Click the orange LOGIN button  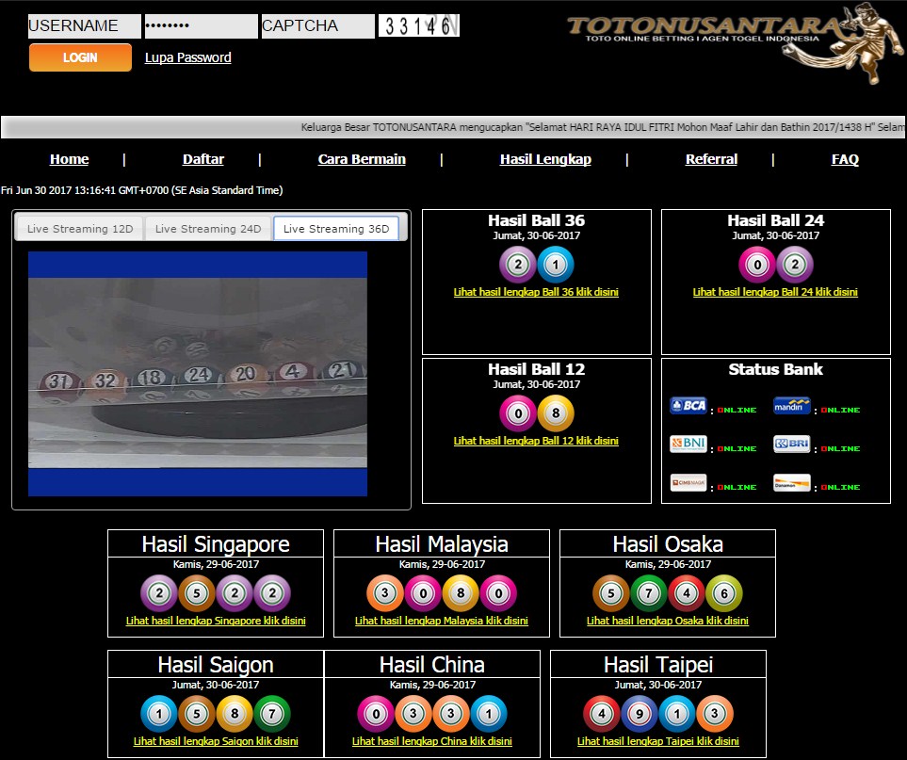80,57
